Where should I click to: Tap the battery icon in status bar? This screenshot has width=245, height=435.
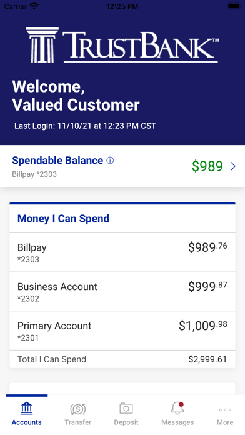(234, 6)
